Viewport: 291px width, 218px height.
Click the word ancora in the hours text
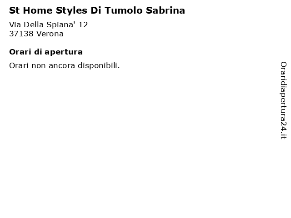click(x=62, y=65)
